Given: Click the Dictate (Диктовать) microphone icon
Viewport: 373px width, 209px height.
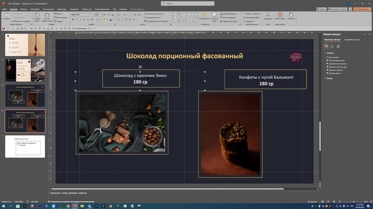Looking at the screenshot, I should pyautogui.click(x=268, y=15).
